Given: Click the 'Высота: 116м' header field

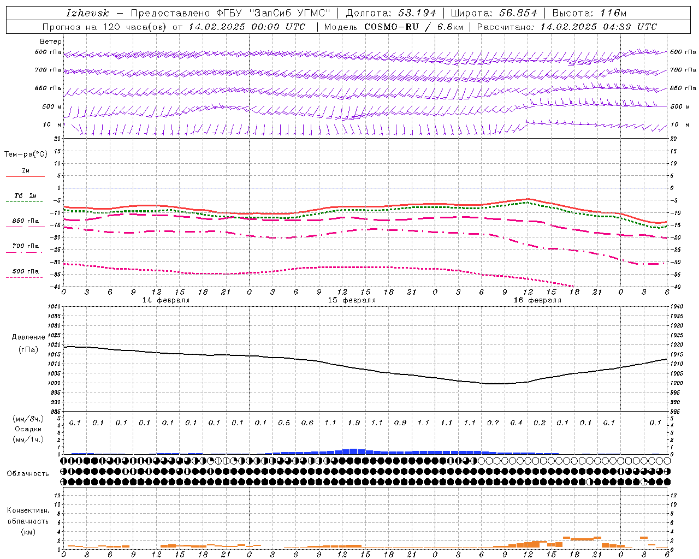Looking at the screenshot, I should [x=589, y=13].
